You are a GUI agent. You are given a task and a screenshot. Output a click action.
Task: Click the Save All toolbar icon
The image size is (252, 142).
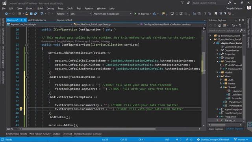click(35, 14)
